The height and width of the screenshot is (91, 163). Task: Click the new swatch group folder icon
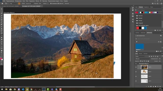[x=155, y=30]
